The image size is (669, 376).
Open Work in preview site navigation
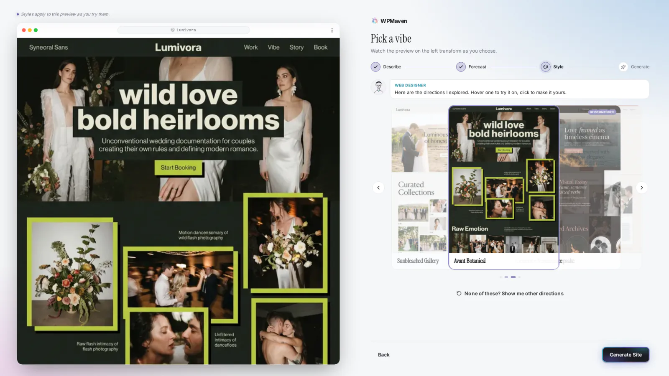[251, 47]
